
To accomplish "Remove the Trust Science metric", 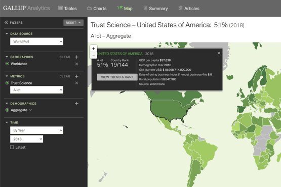I will (76, 83).
